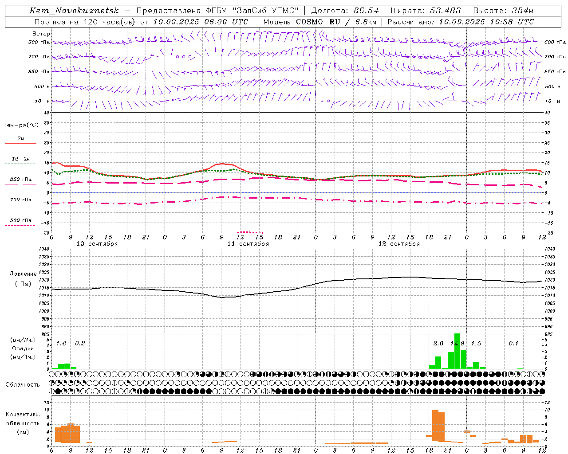
Task: Click the precipitation total '14.9'
Action: 457,343
